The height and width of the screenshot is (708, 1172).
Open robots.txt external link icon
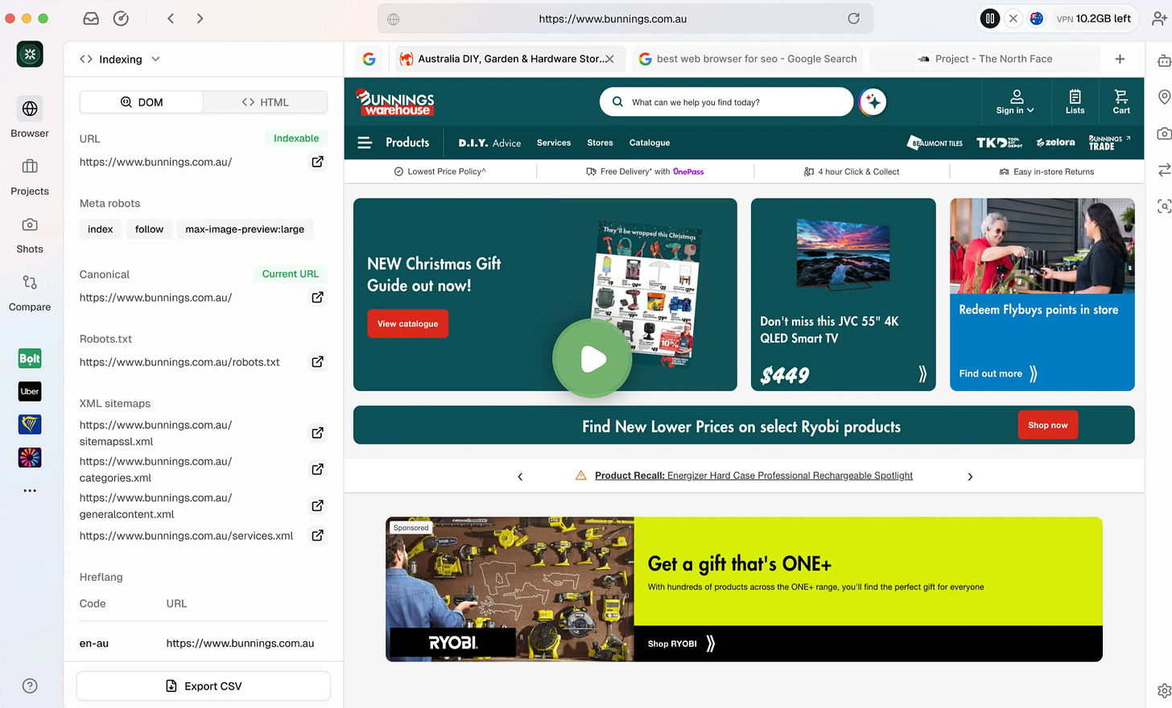click(318, 362)
